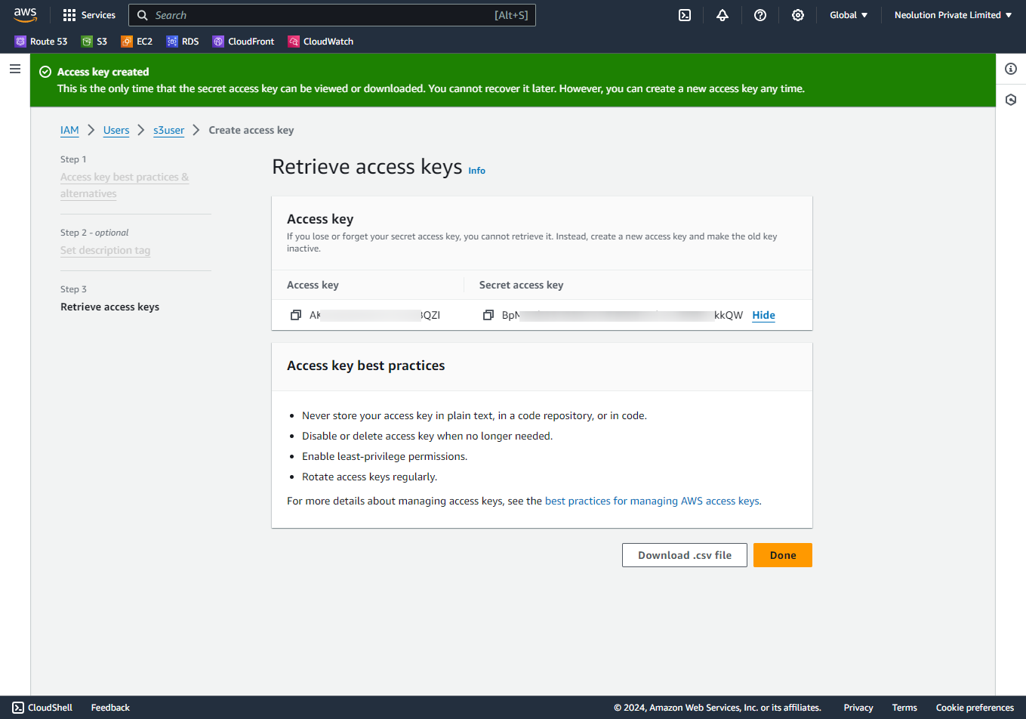Copy the access key ID
Screen dimensions: 1026x719
296,315
